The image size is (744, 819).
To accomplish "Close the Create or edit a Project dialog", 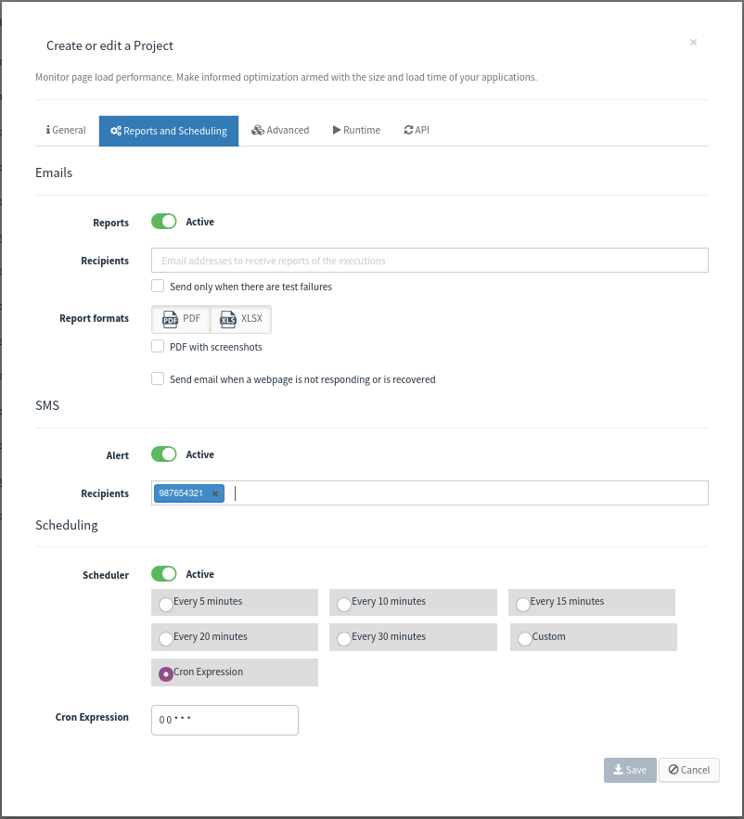I will click(693, 43).
